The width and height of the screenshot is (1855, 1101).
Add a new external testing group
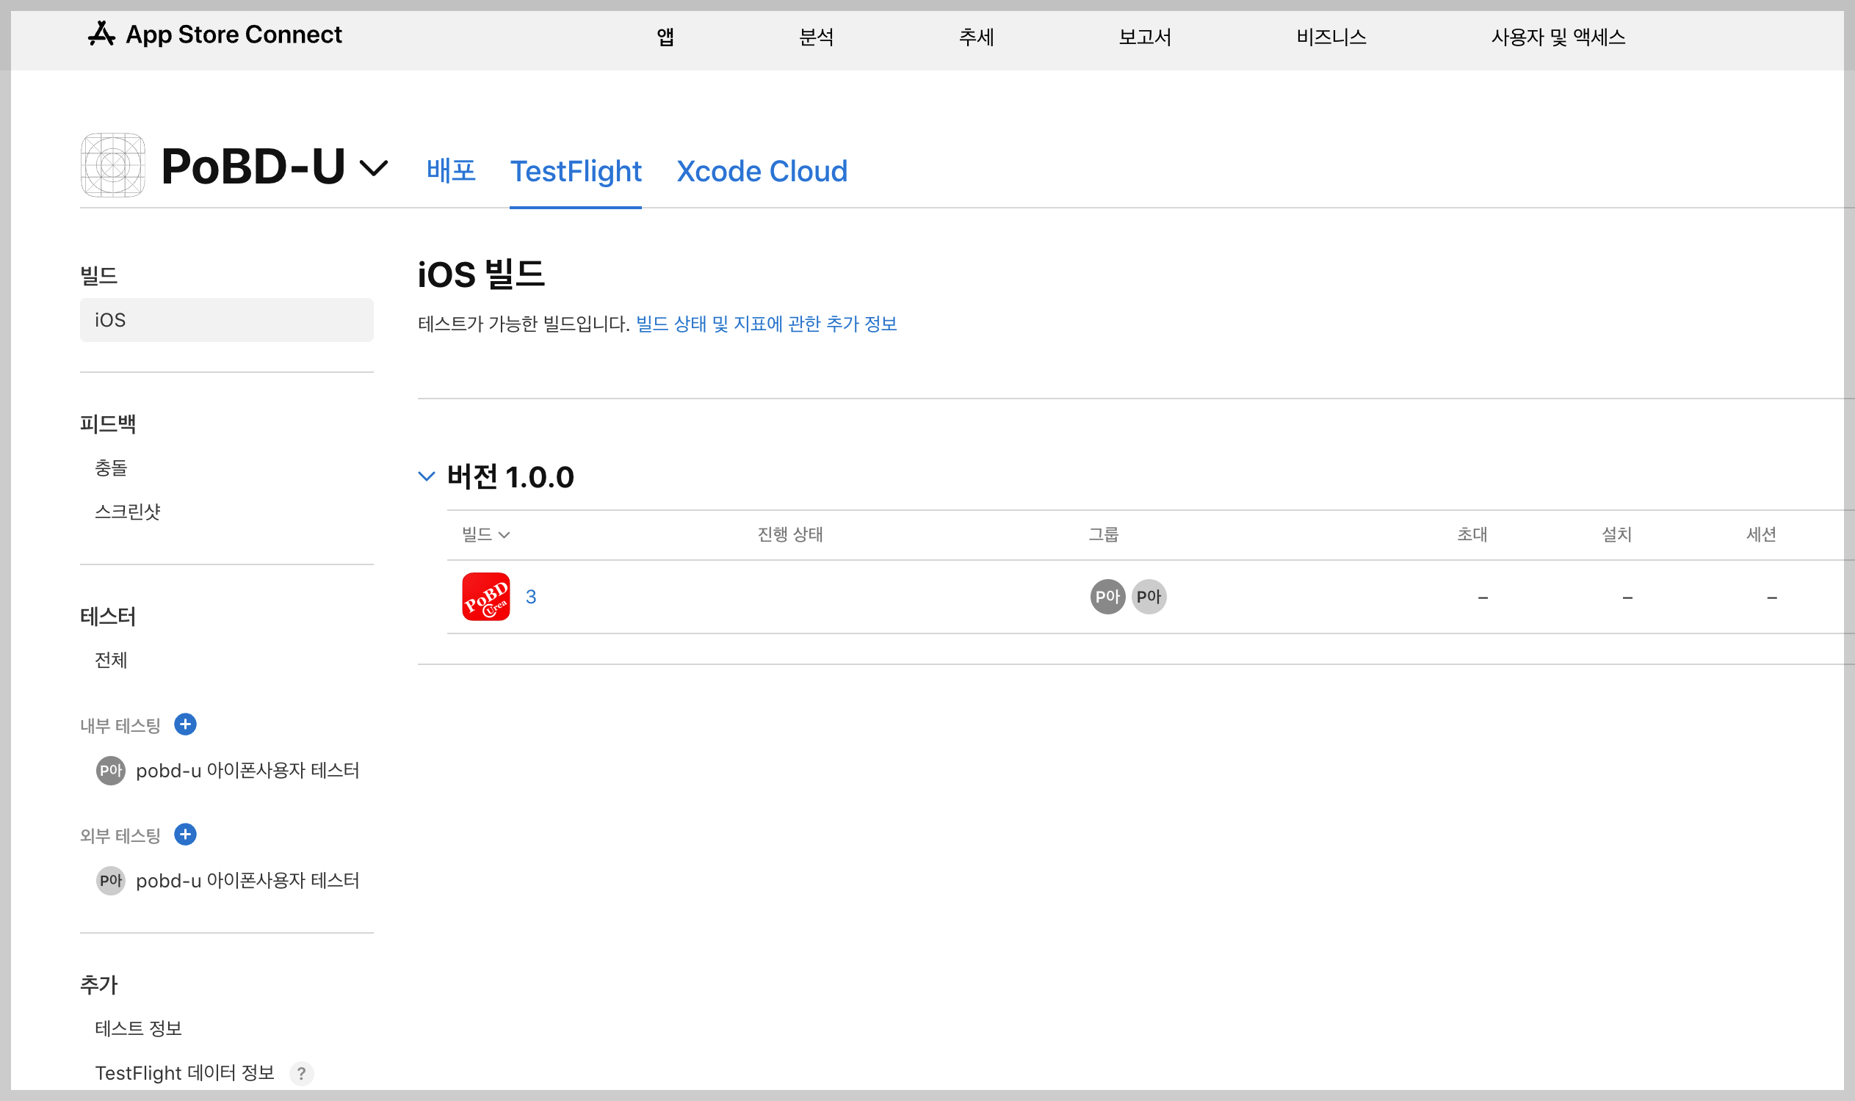click(x=185, y=835)
